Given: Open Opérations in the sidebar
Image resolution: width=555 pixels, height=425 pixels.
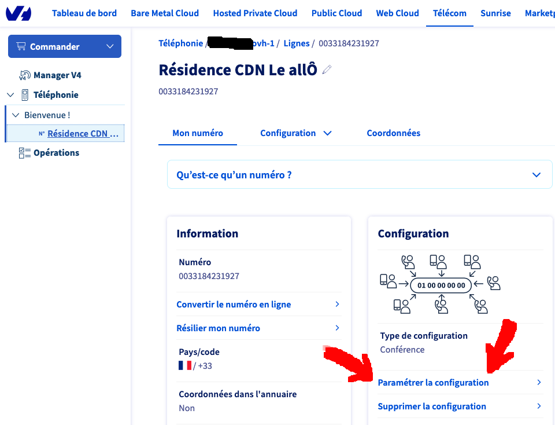Looking at the screenshot, I should pos(56,153).
